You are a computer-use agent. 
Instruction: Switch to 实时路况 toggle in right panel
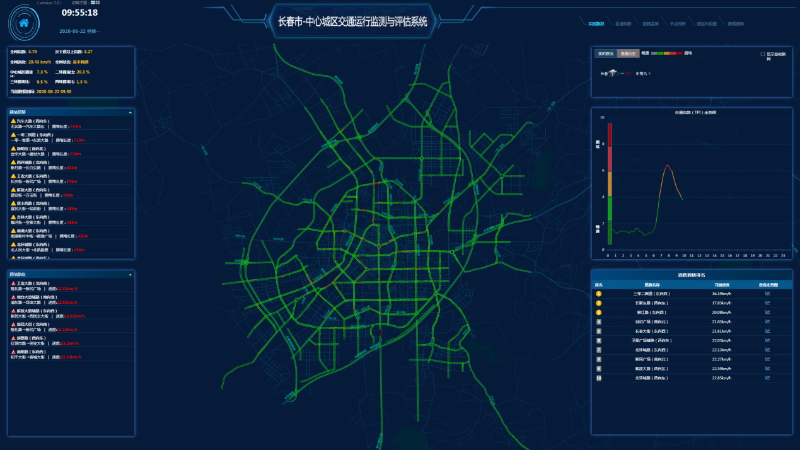pos(605,54)
